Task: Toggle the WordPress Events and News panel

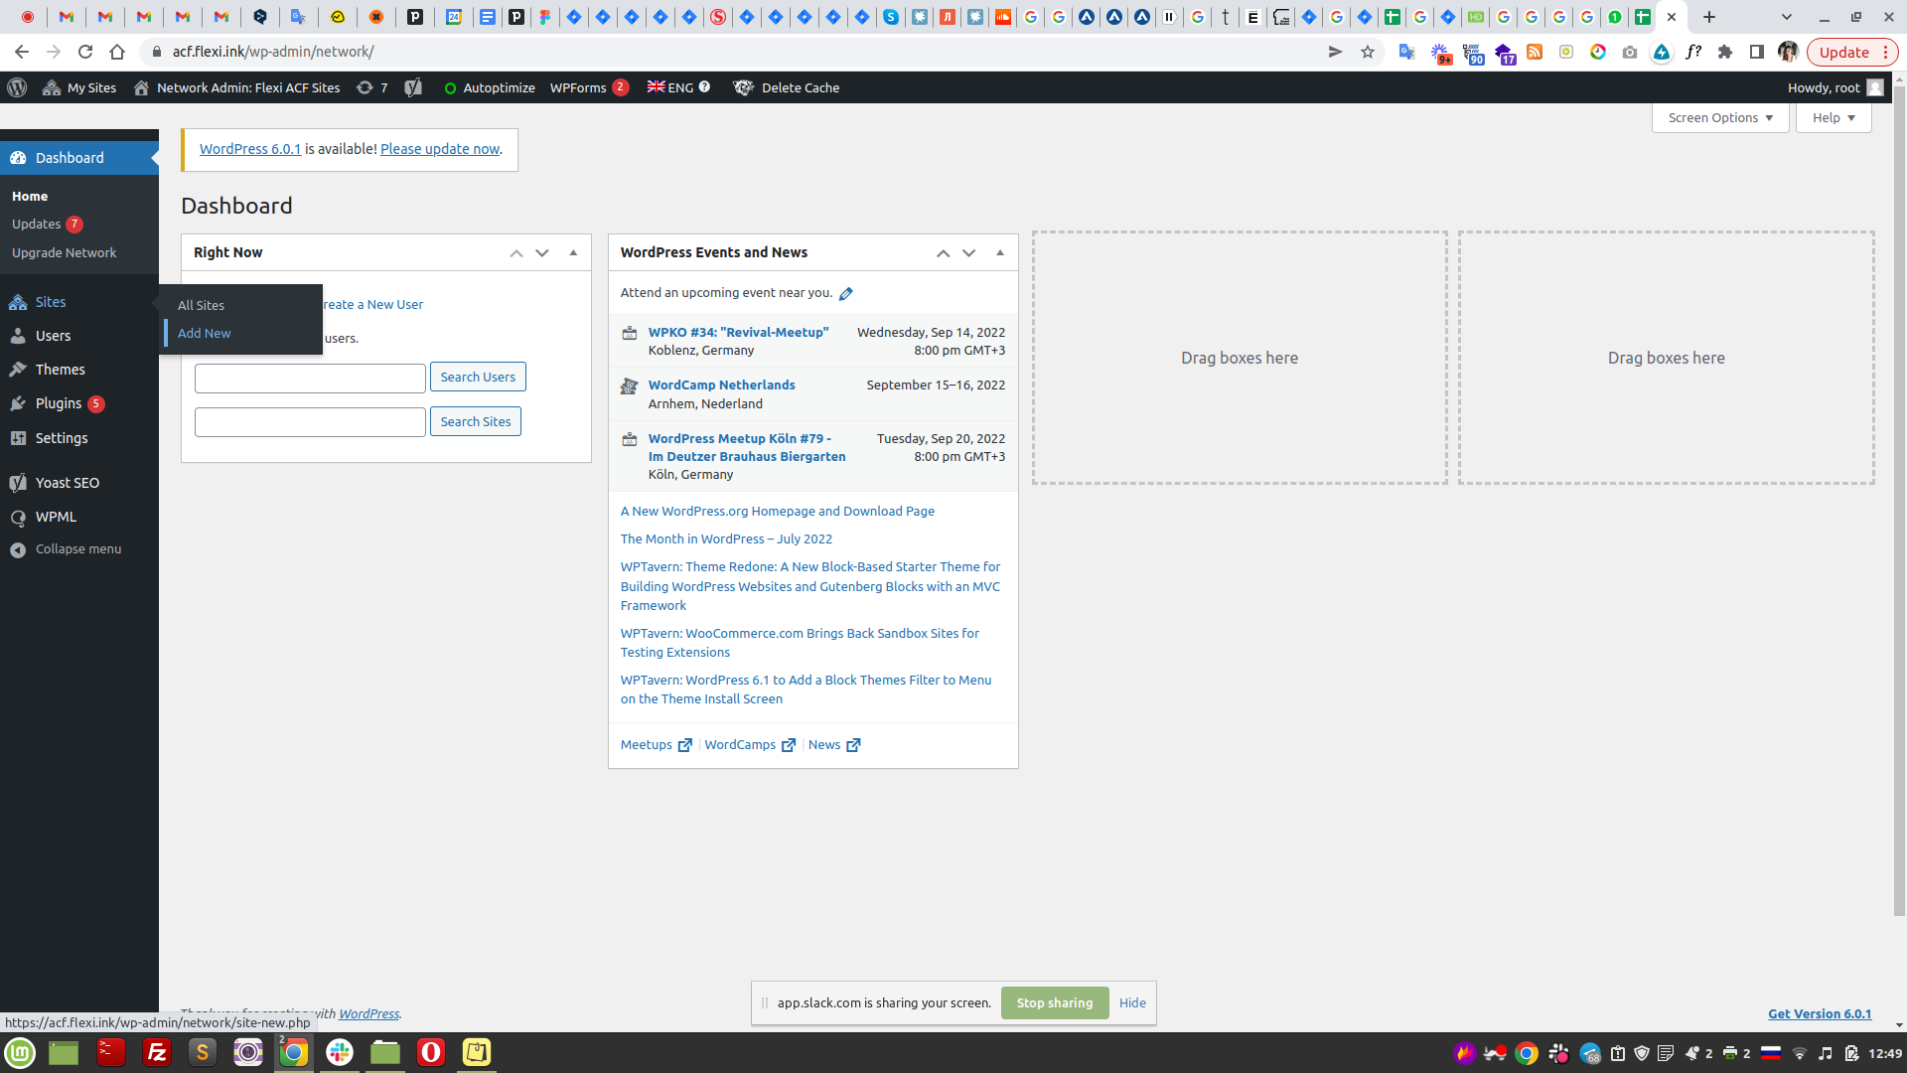Action: [1000, 252]
